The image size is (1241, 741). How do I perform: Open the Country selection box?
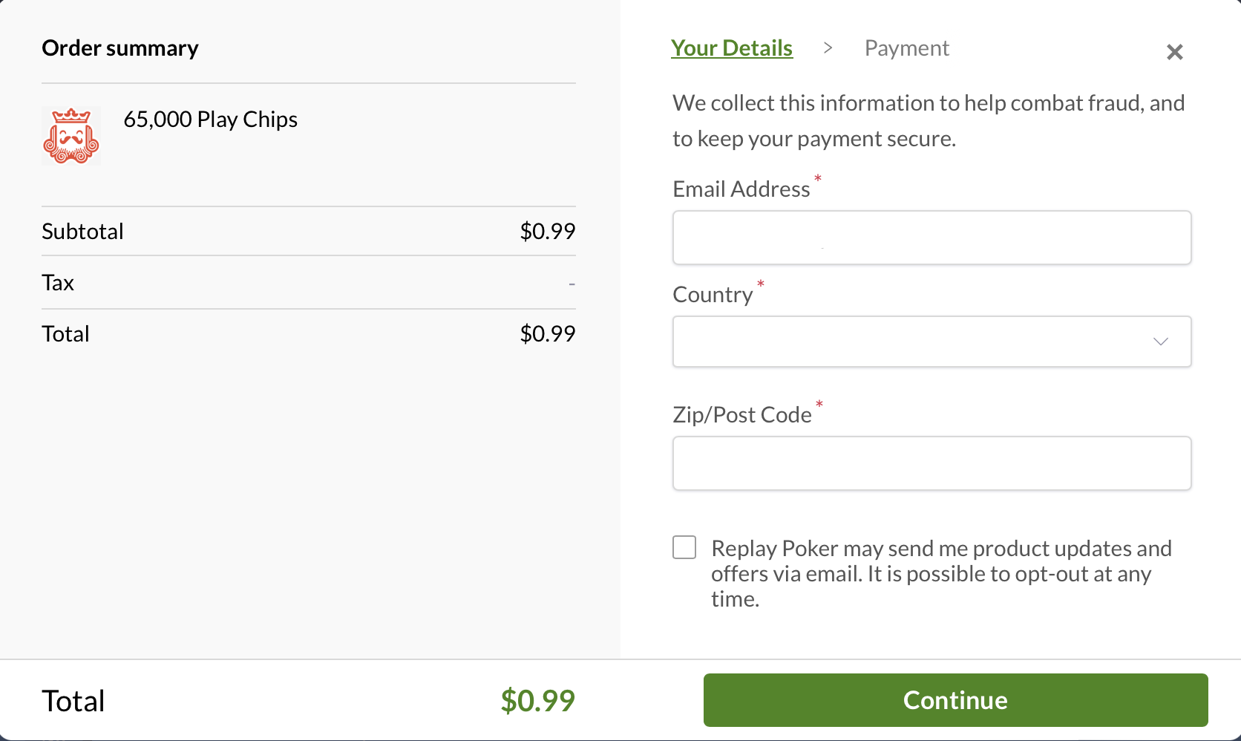(931, 342)
